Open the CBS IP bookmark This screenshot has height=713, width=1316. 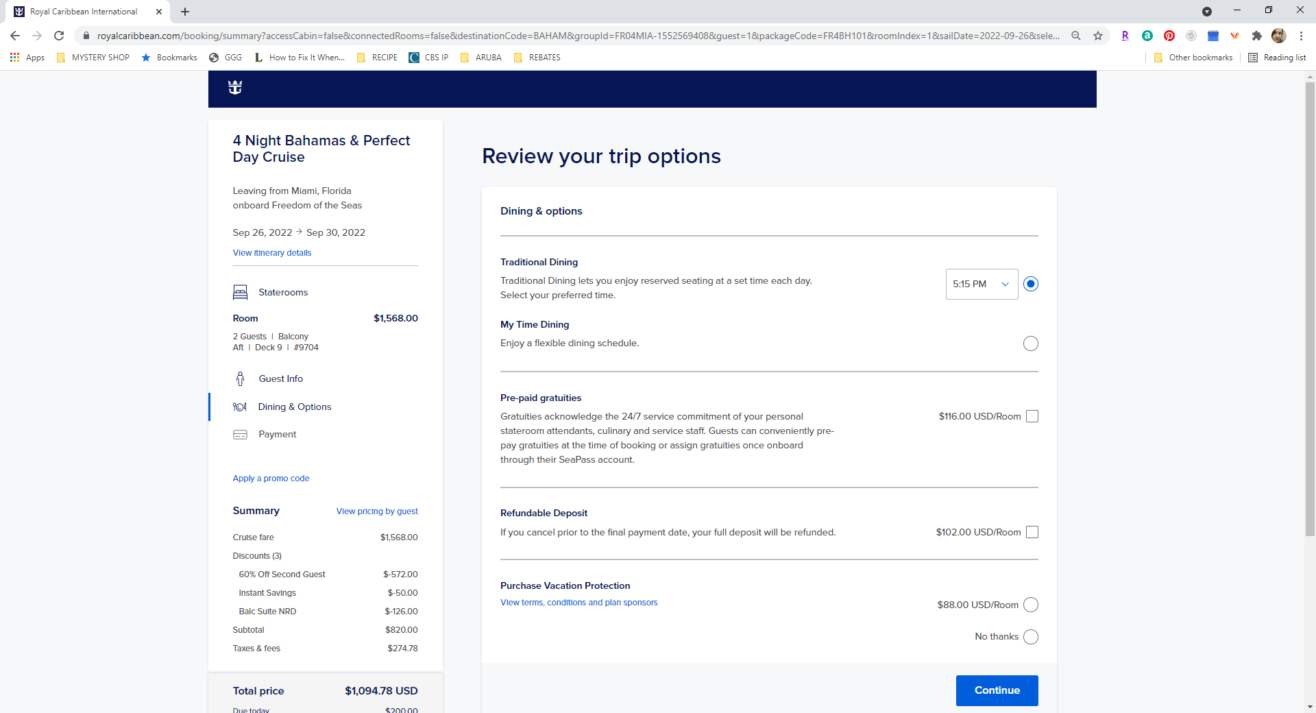(x=428, y=58)
